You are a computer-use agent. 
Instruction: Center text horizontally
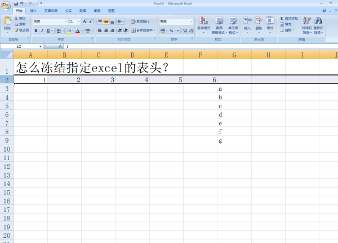106,30
